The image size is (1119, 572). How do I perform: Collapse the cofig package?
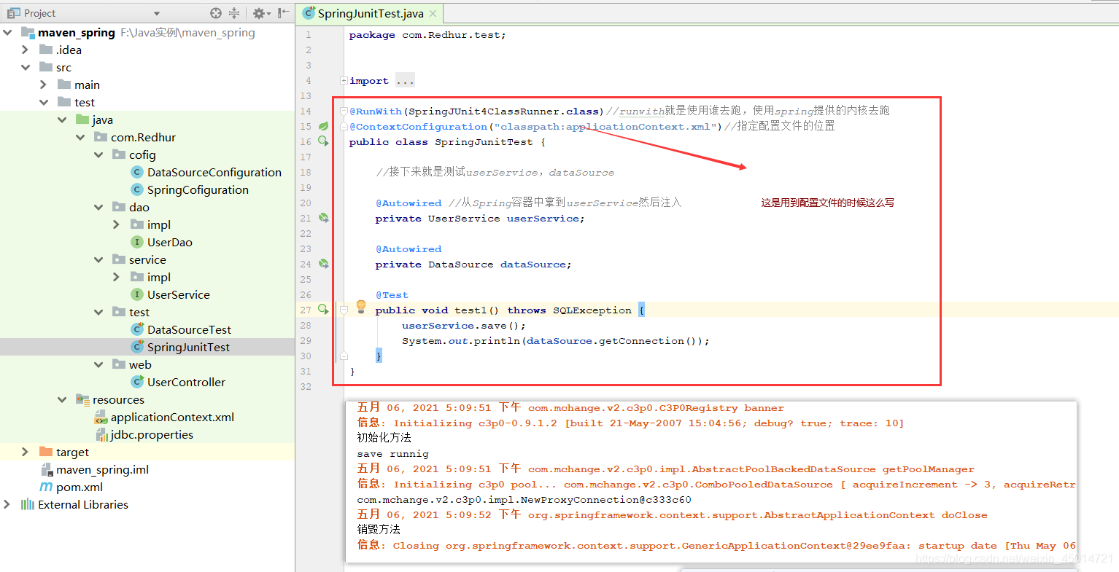pos(98,154)
